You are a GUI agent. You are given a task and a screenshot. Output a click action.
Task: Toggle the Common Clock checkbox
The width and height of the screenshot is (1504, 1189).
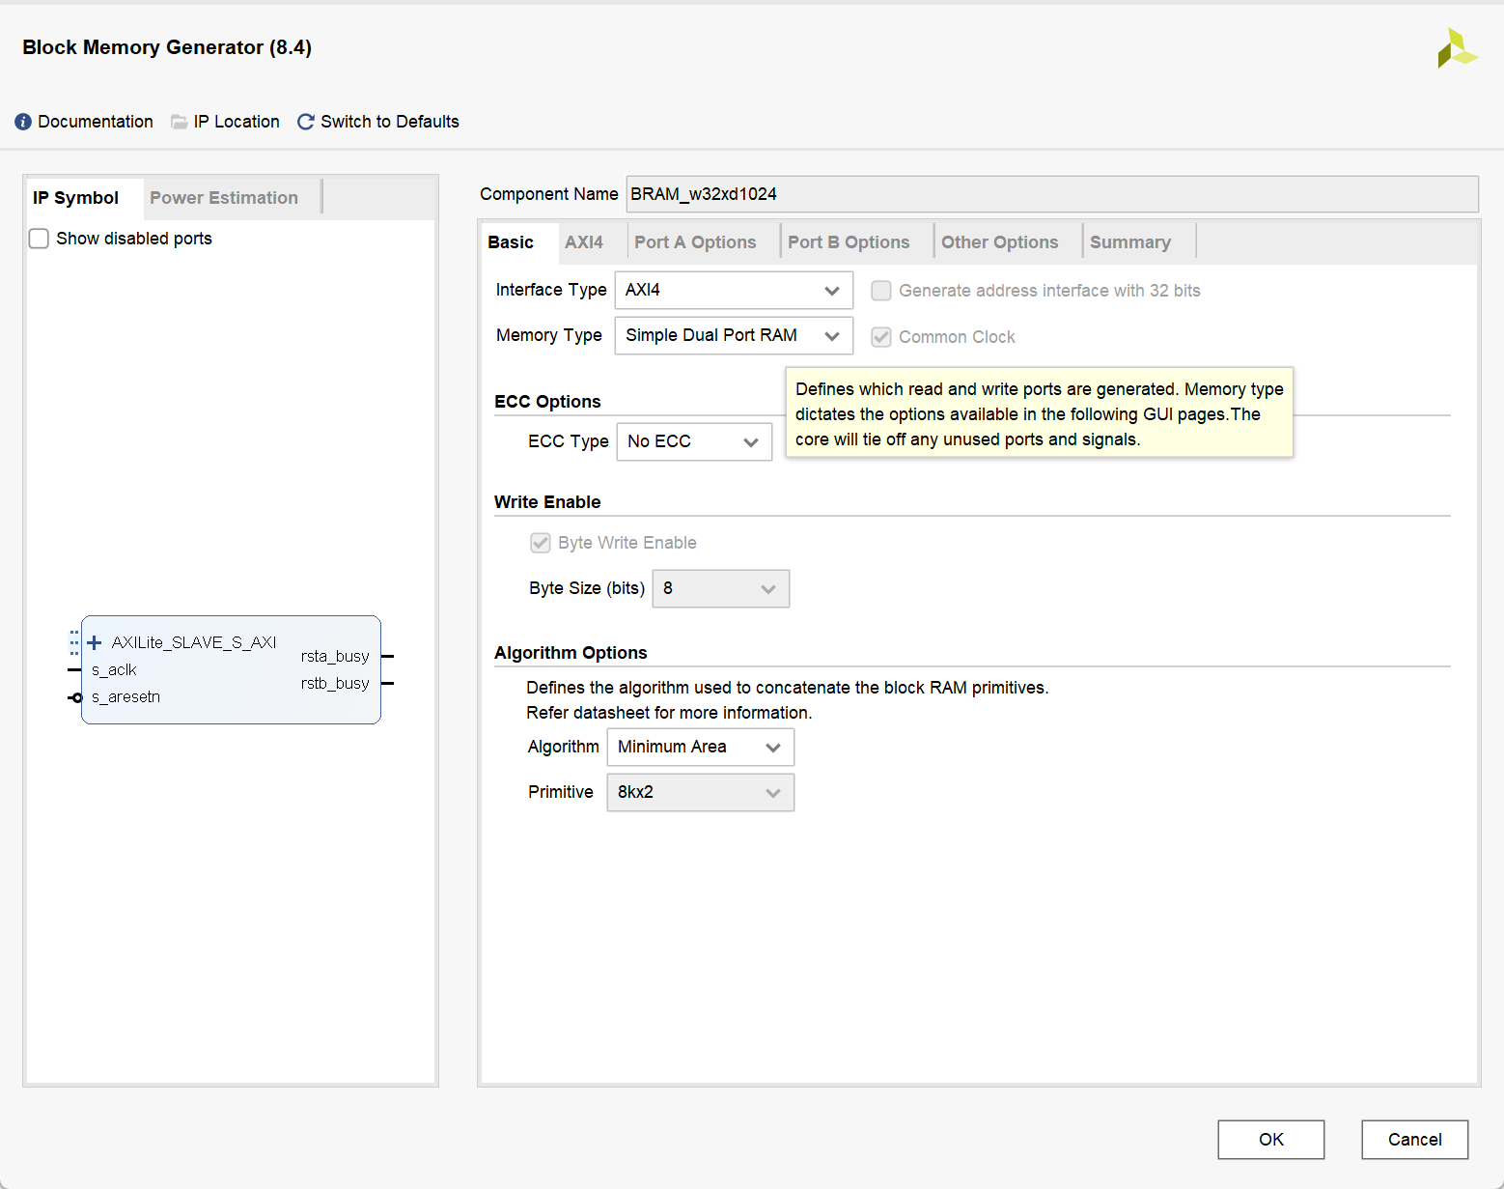[x=881, y=337]
